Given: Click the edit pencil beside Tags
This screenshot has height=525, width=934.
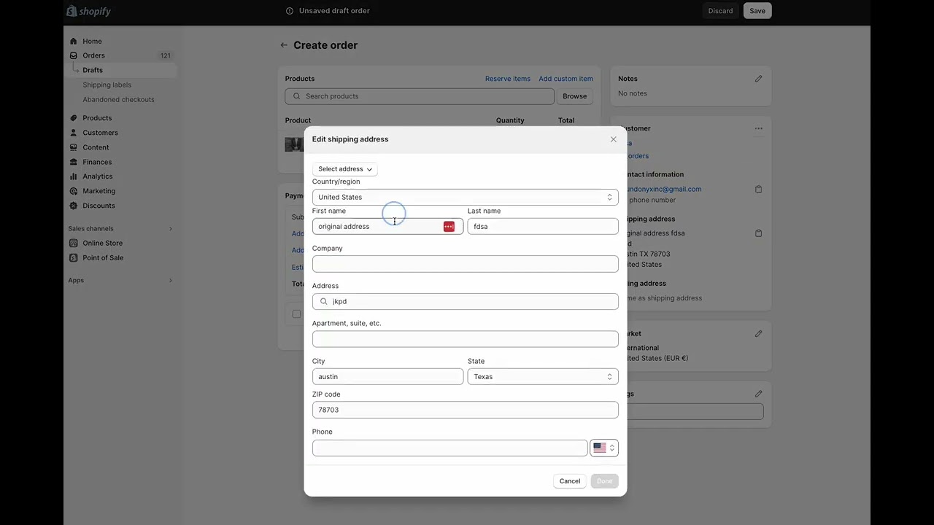Looking at the screenshot, I should (758, 394).
